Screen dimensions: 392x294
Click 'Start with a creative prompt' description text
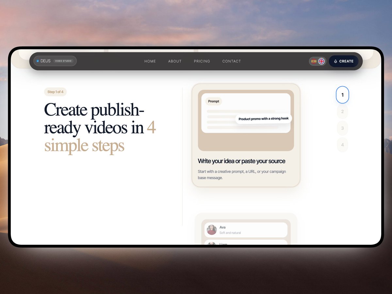click(242, 175)
